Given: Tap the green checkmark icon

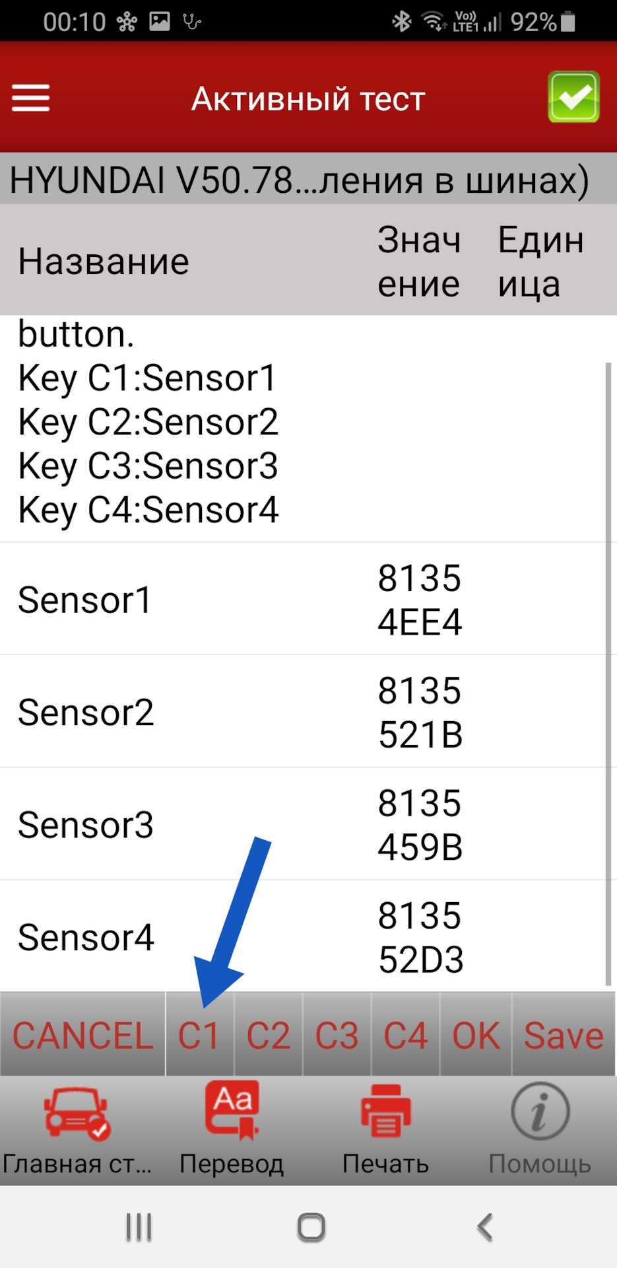Looking at the screenshot, I should (573, 97).
